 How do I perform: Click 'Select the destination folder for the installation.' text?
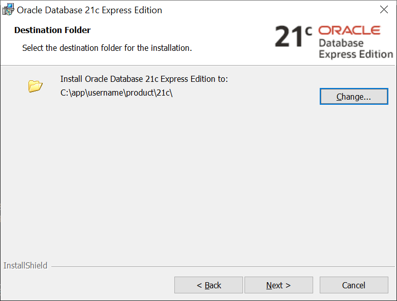point(107,48)
